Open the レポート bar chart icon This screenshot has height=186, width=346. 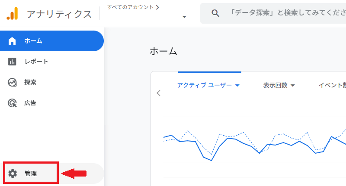12,62
